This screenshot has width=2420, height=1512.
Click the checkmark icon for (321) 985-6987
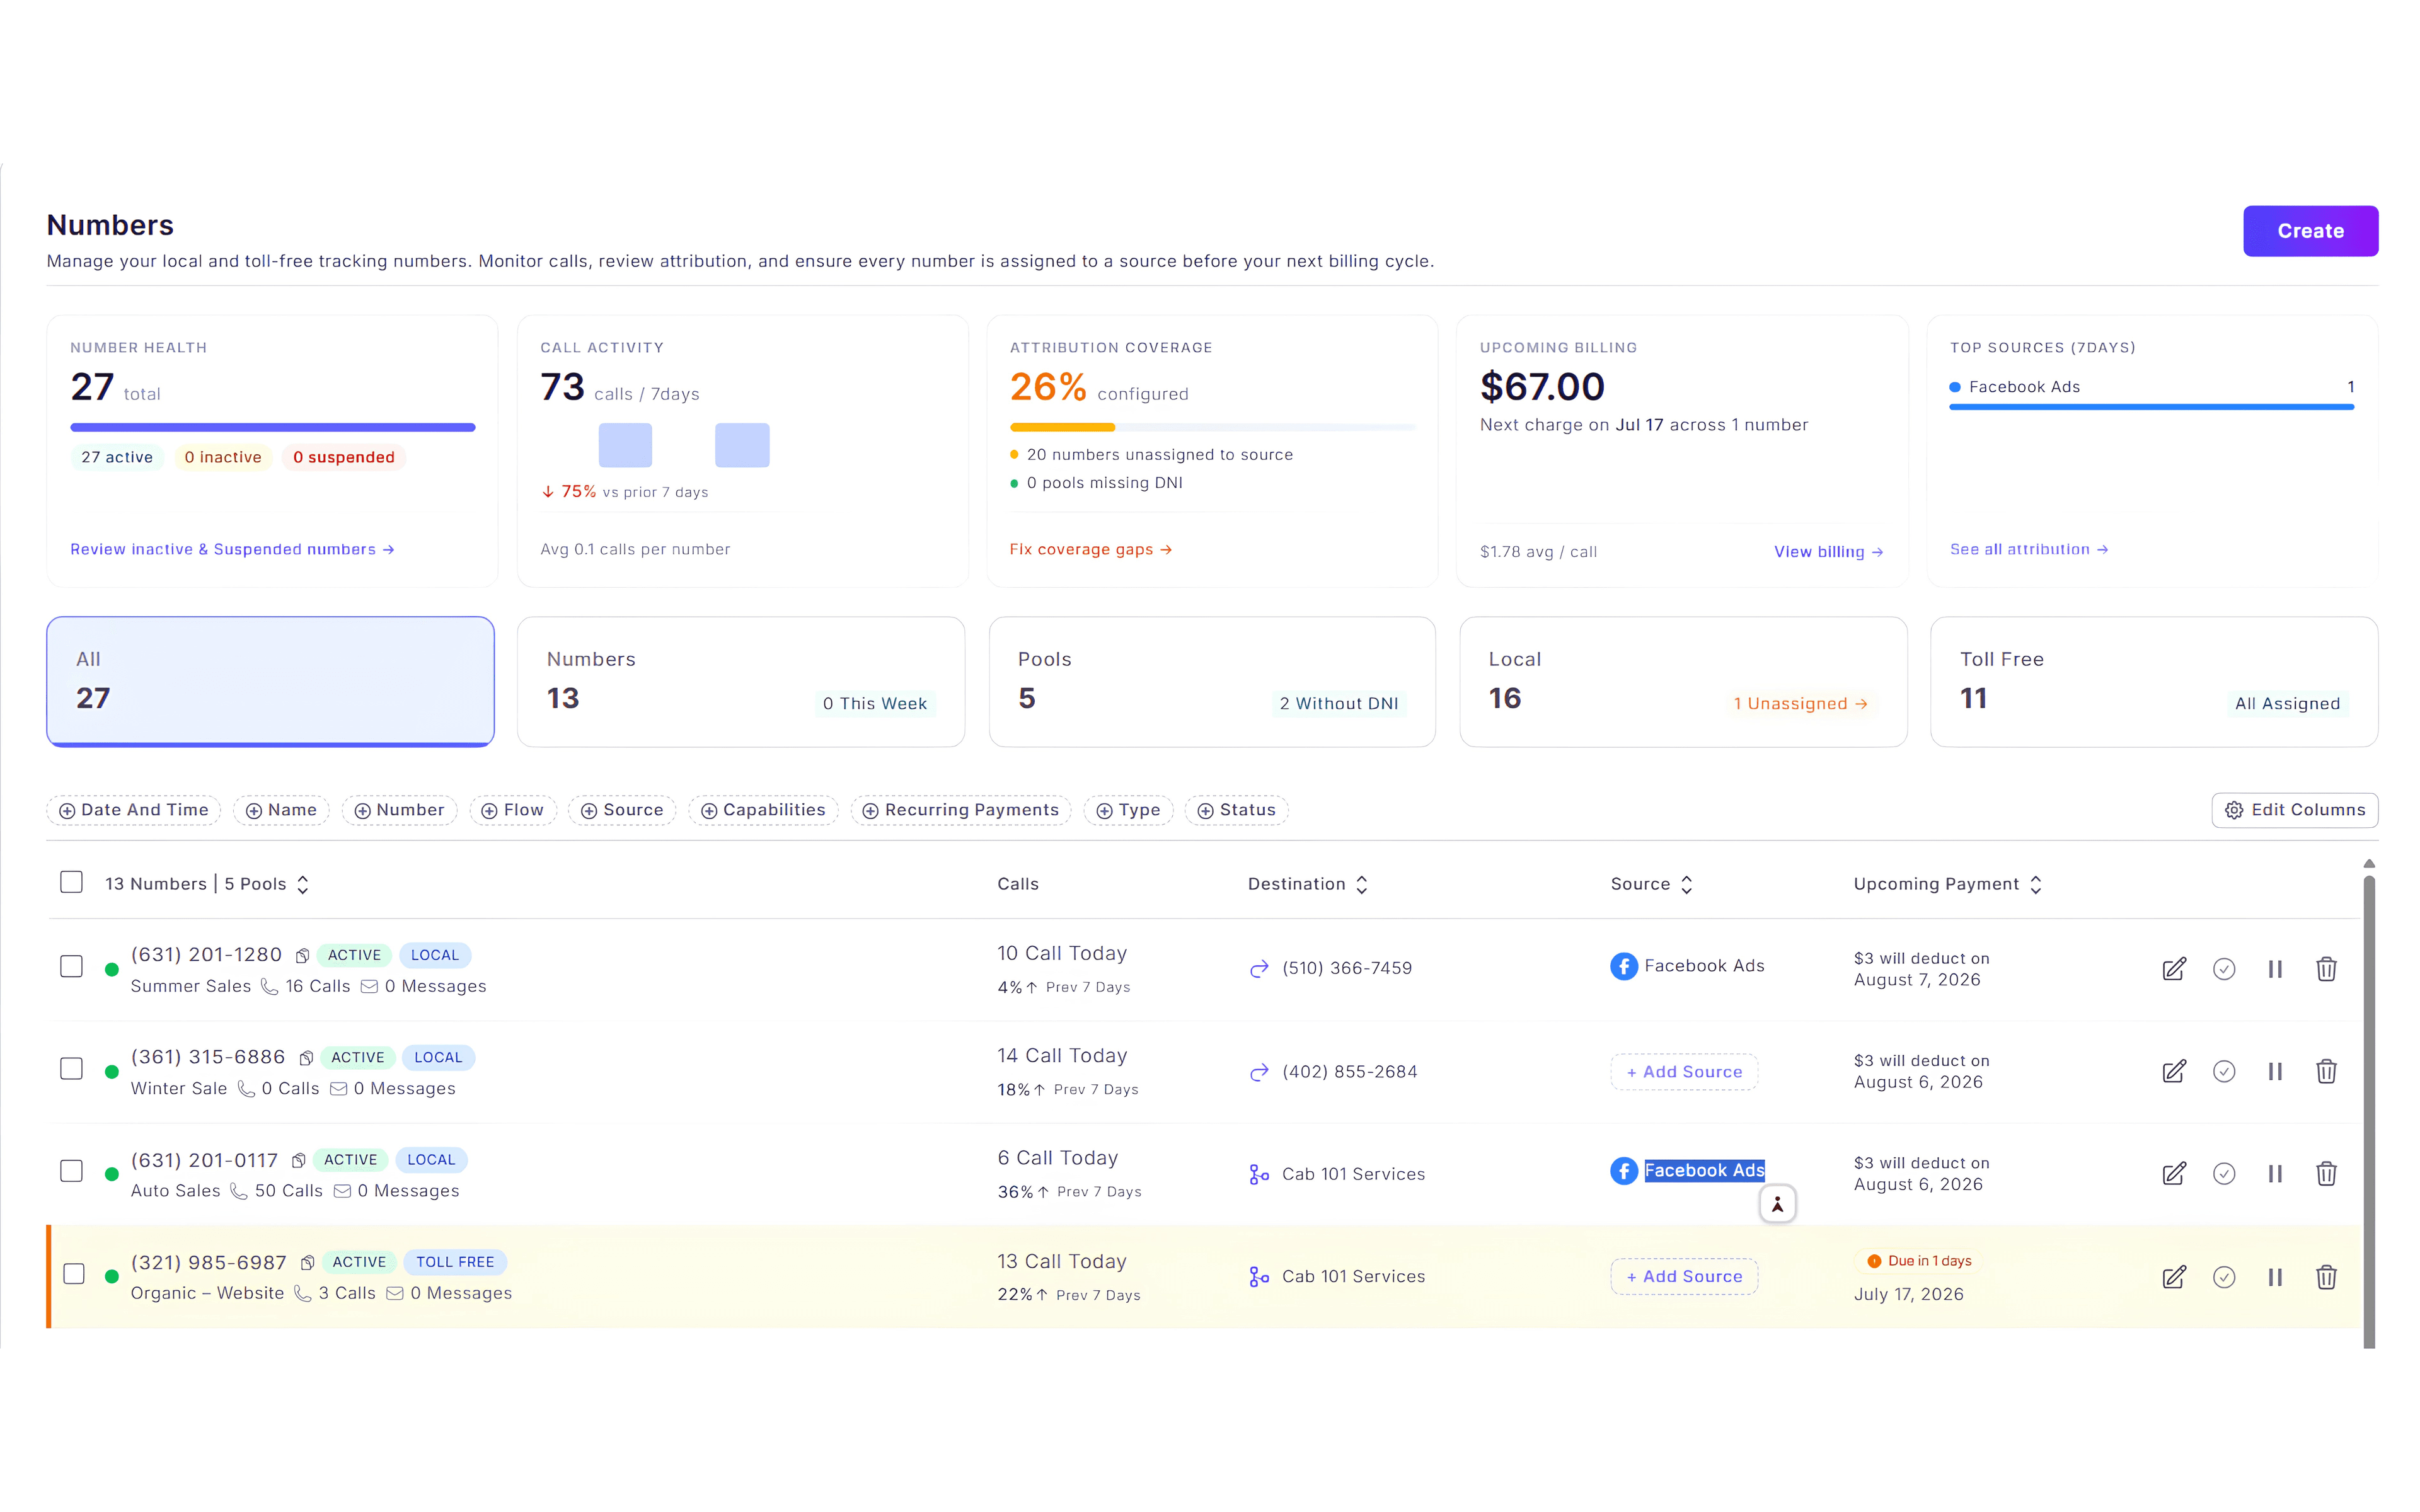(x=2223, y=1277)
